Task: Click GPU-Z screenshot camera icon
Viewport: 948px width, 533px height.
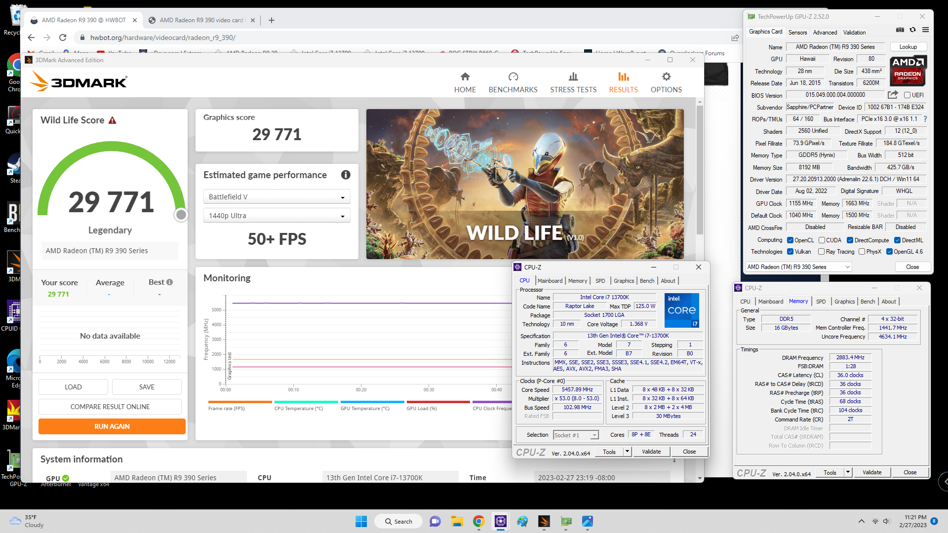Action: tap(900, 30)
